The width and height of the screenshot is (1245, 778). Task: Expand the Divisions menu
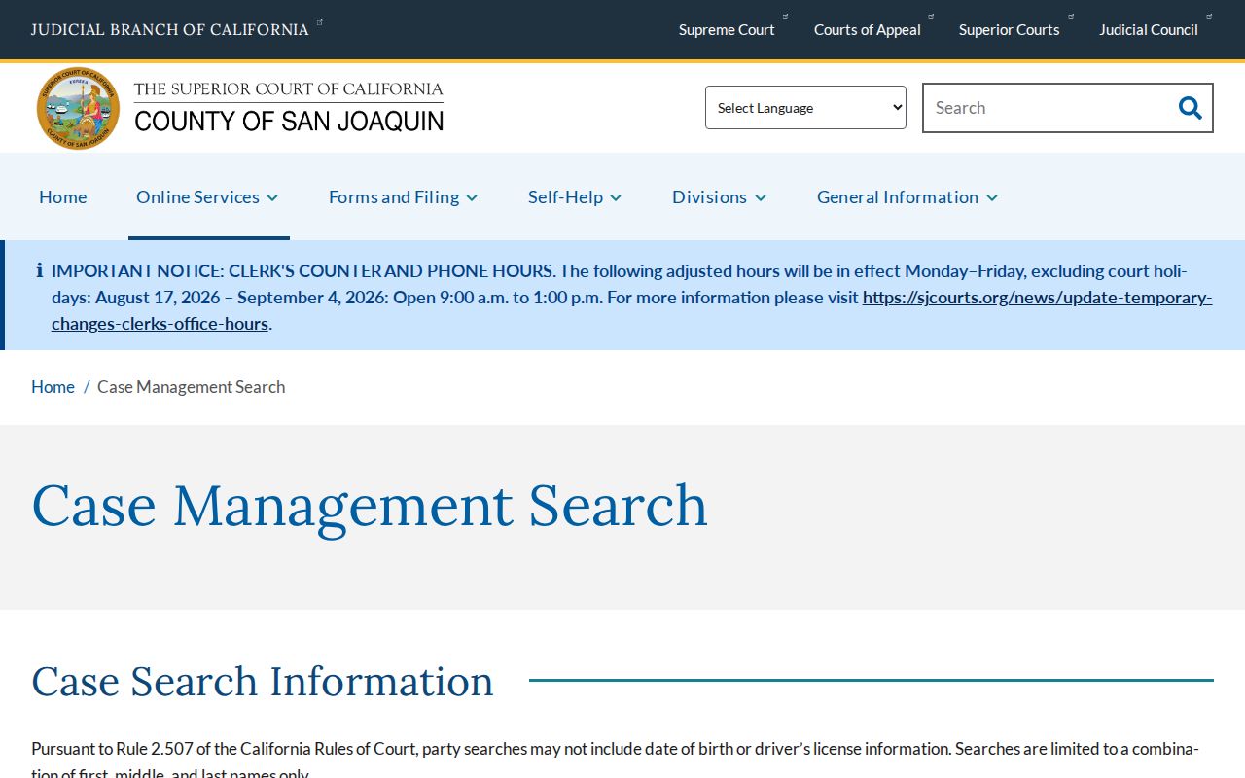(720, 196)
